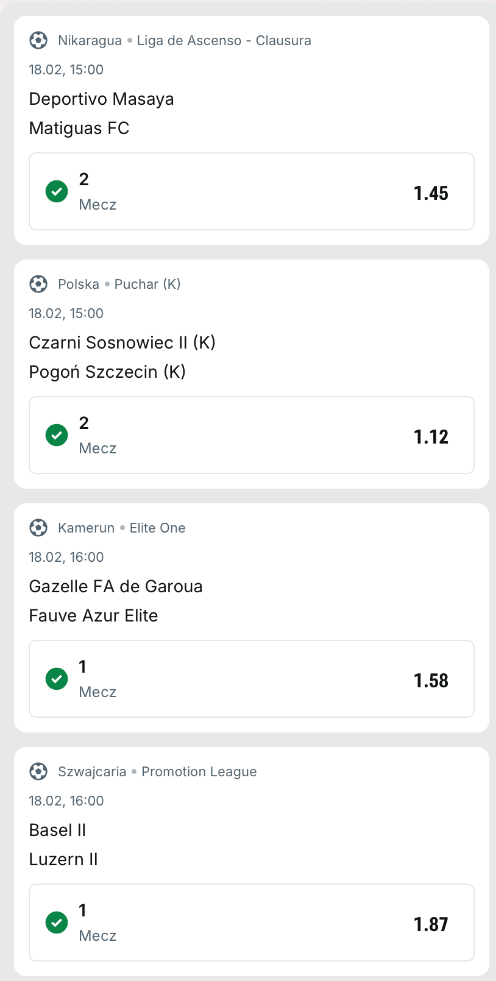This screenshot has width=496, height=981.
Task: Click green checkmark on the 1.87 odds bet
Action: [x=57, y=923]
